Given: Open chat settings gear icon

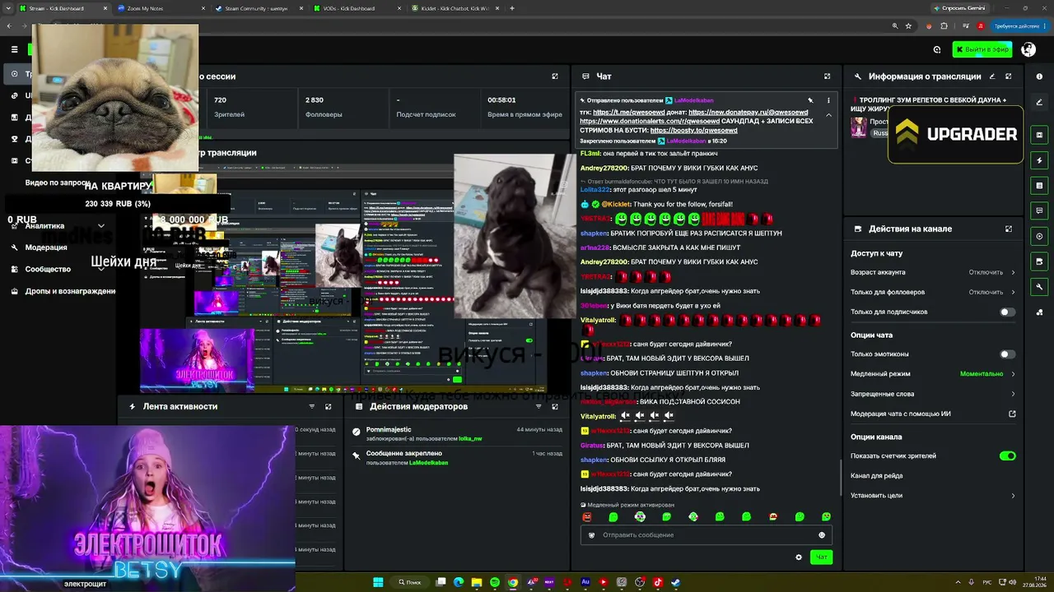Looking at the screenshot, I should click(x=798, y=557).
